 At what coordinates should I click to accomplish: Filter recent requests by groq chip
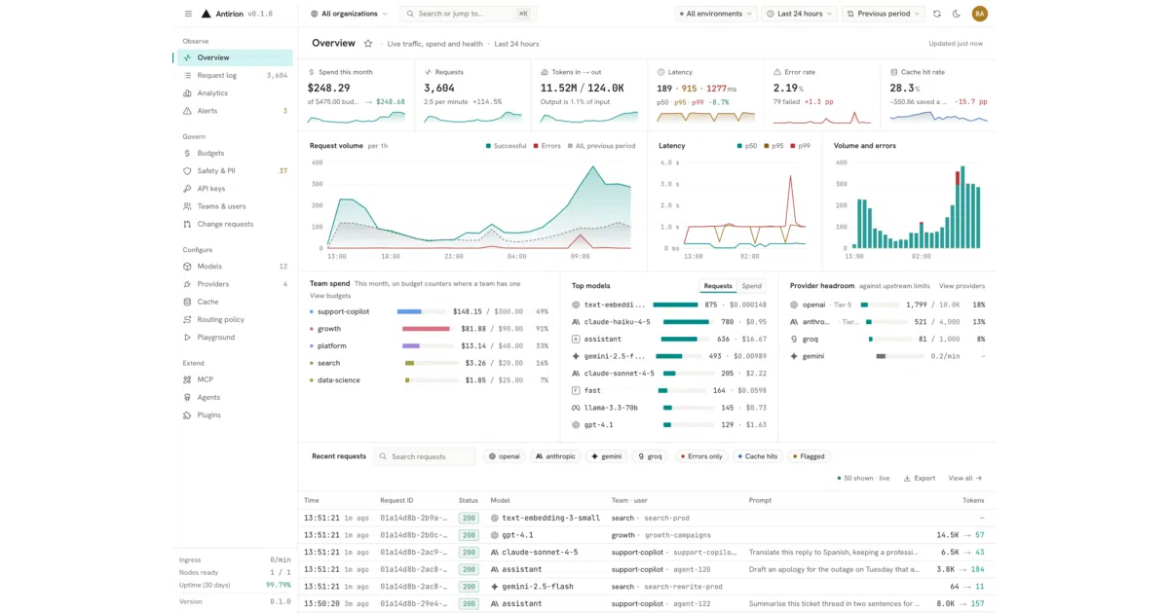click(x=650, y=456)
